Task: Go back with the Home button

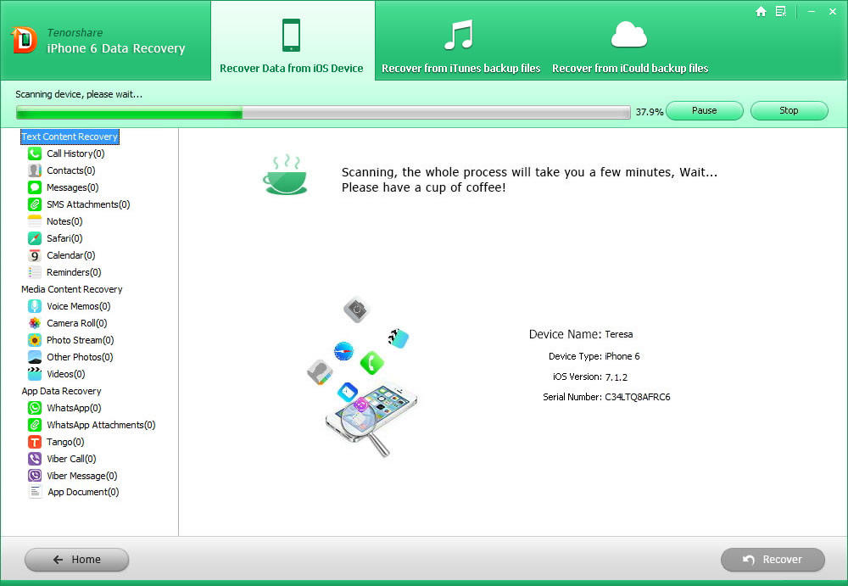Action: coord(77,560)
